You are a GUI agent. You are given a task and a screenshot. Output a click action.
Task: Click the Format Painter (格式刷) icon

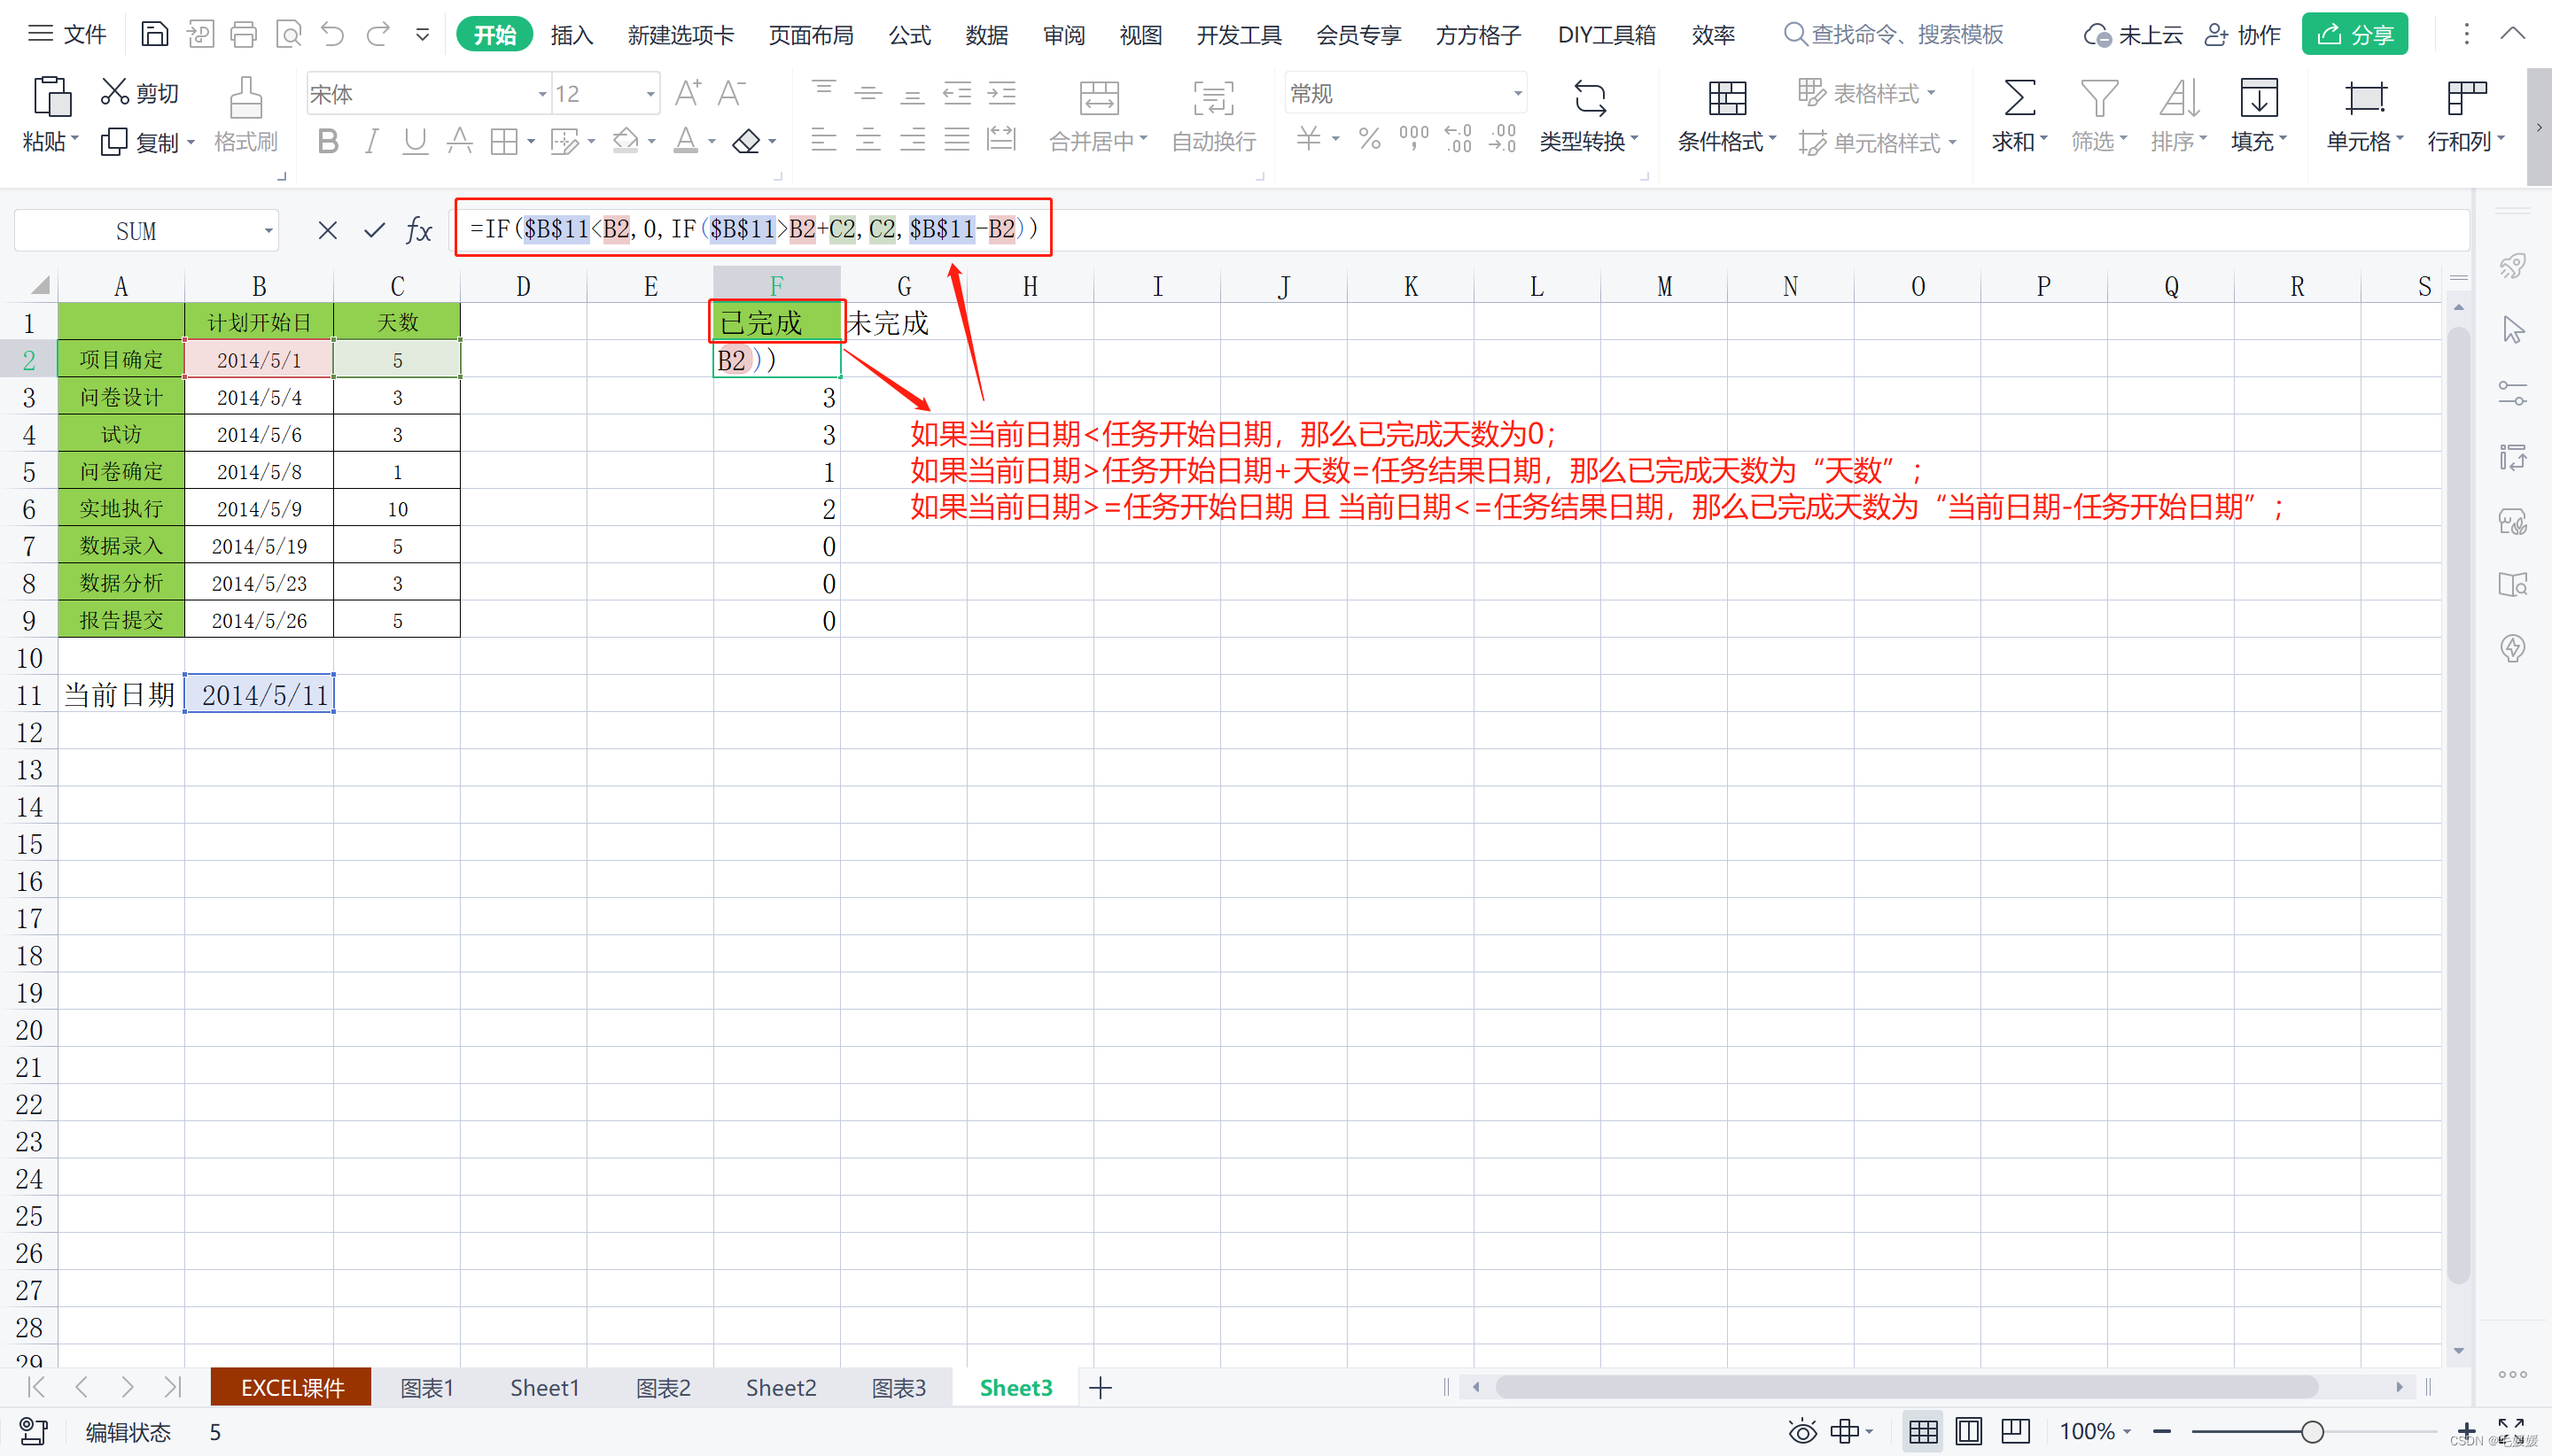pyautogui.click(x=245, y=100)
